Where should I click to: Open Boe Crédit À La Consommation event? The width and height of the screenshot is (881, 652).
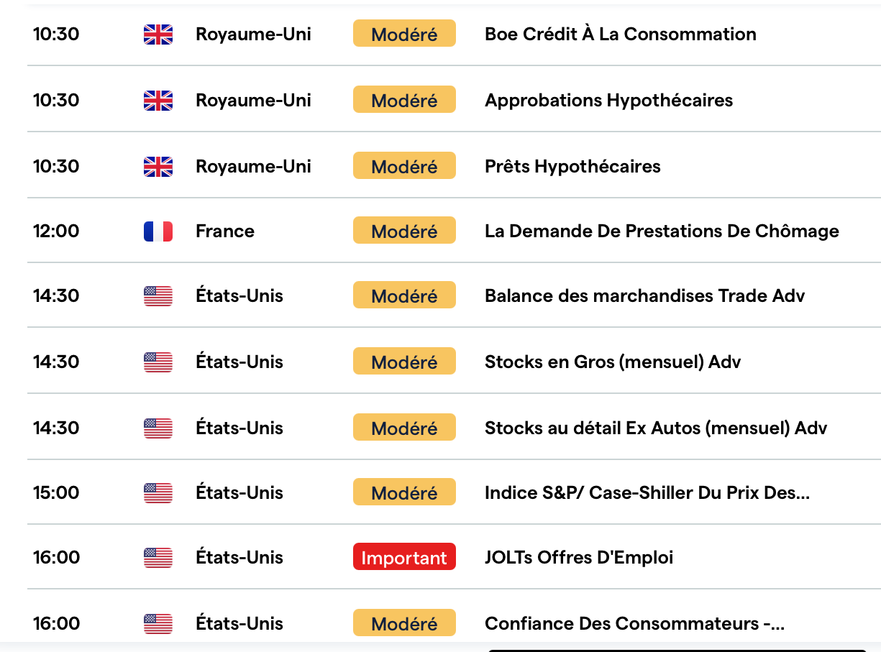[x=620, y=34]
